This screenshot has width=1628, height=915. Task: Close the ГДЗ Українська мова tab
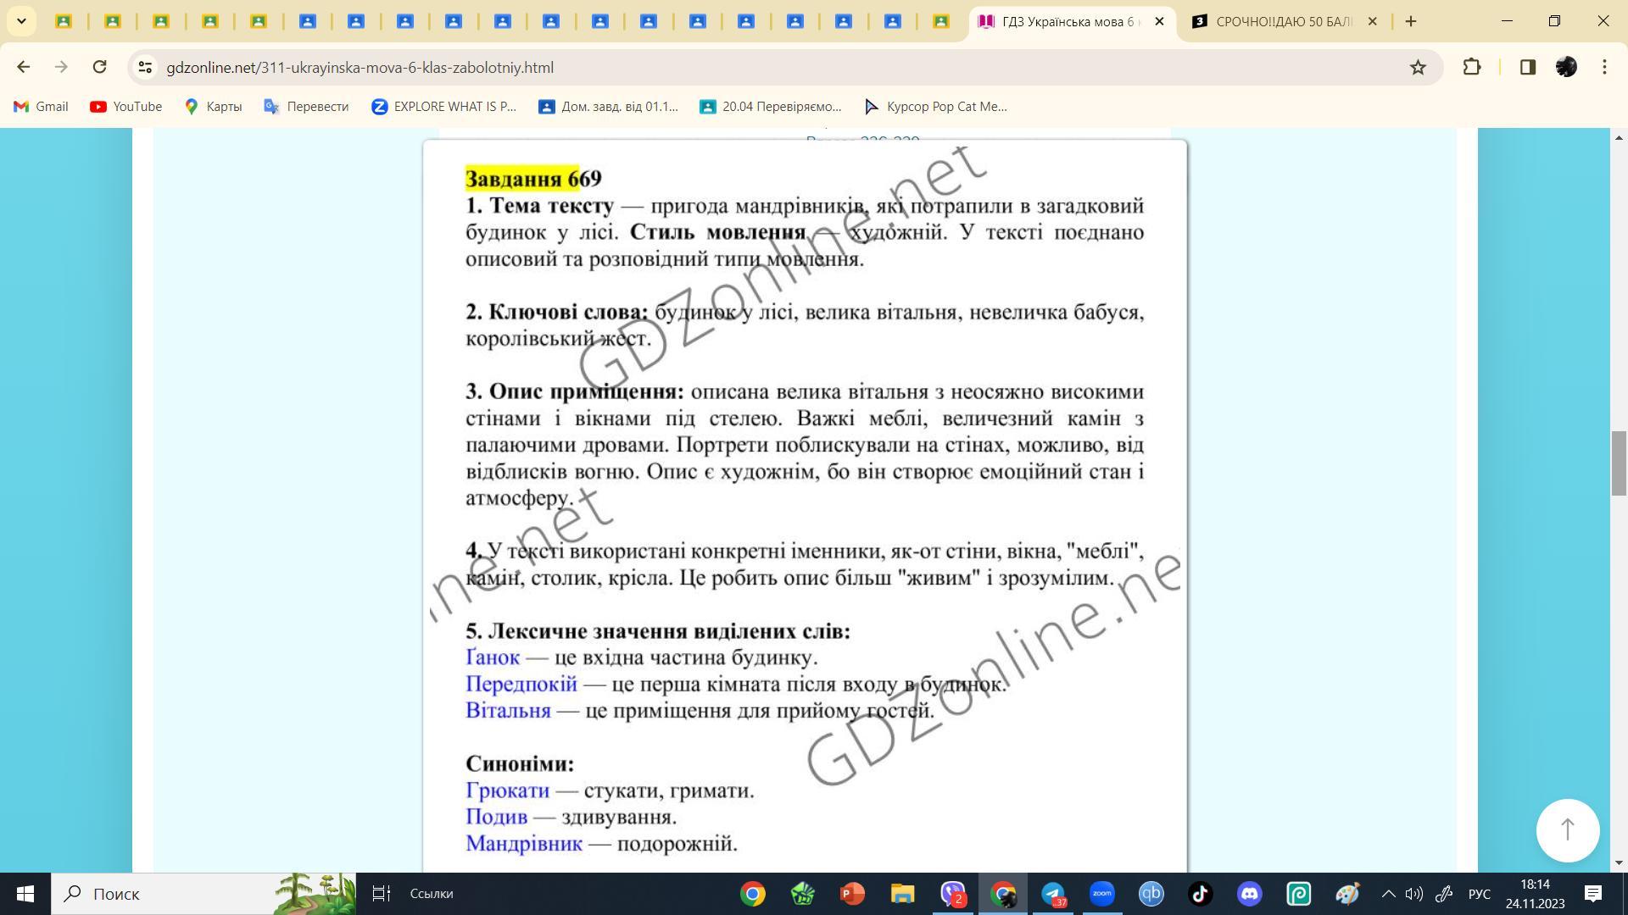[x=1159, y=21]
